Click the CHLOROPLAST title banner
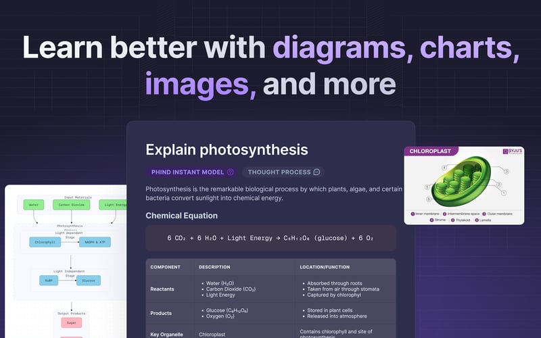The image size is (541, 338). pyautogui.click(x=431, y=151)
